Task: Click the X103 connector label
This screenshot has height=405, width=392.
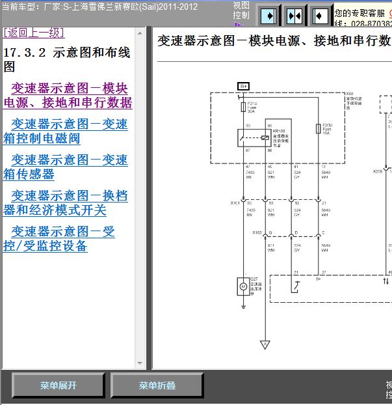Action: tap(257, 232)
